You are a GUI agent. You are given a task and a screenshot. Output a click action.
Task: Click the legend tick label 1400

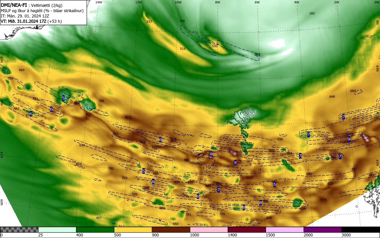232,235
